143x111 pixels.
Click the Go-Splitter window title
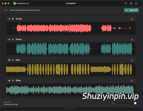[x=71, y=4]
